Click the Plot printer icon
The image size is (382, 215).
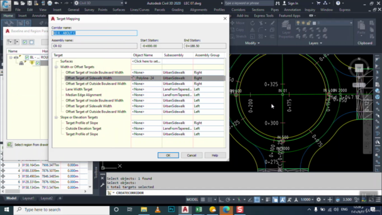[50, 3]
